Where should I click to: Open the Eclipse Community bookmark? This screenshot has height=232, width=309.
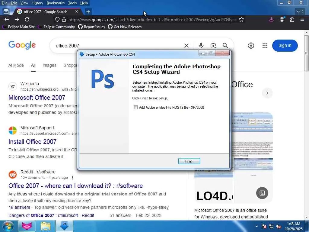(56, 27)
